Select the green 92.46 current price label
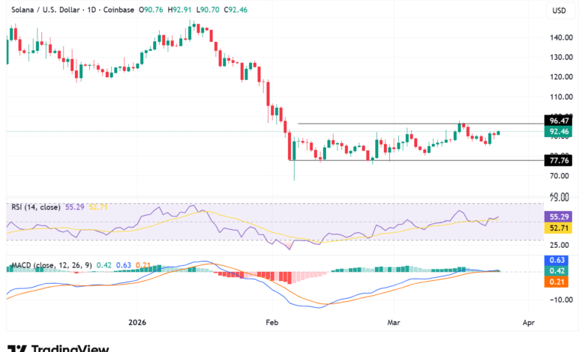 tap(559, 130)
